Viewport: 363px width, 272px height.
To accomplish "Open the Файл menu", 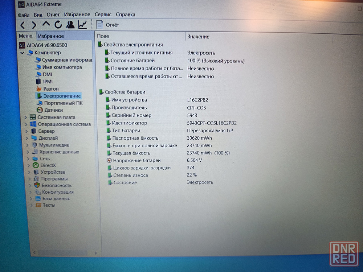I will click(x=24, y=15).
